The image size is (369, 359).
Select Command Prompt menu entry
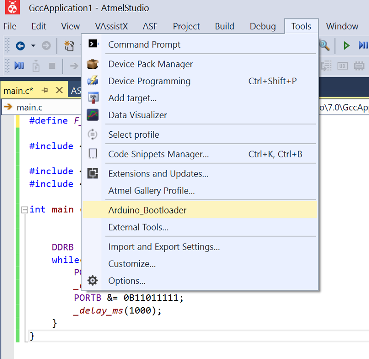coord(200,44)
